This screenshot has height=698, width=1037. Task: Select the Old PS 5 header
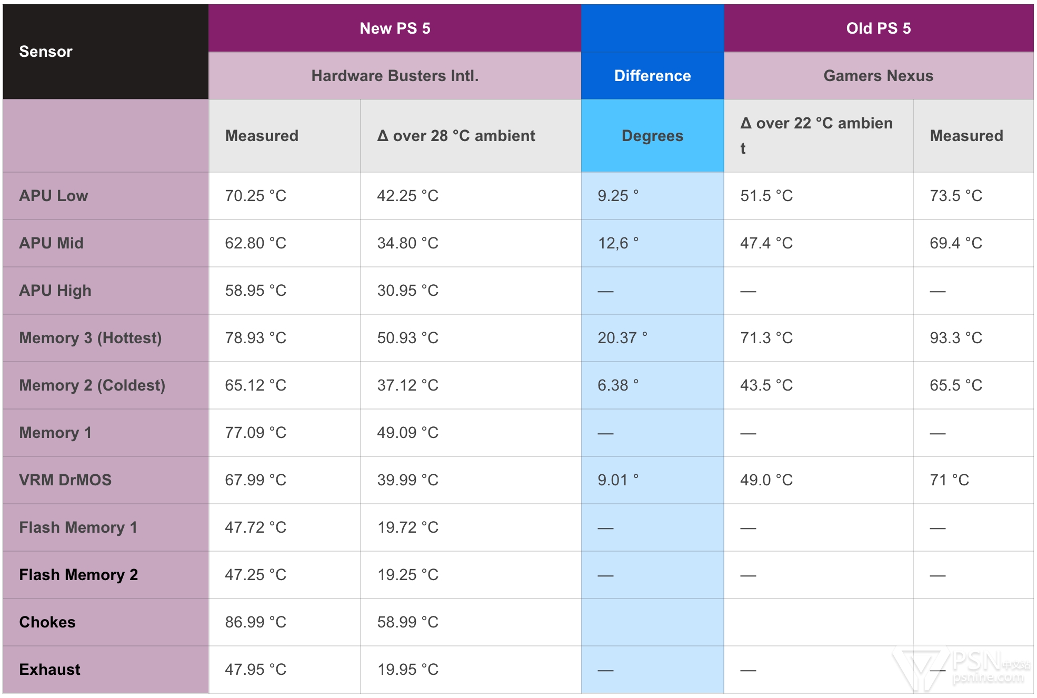(x=879, y=28)
